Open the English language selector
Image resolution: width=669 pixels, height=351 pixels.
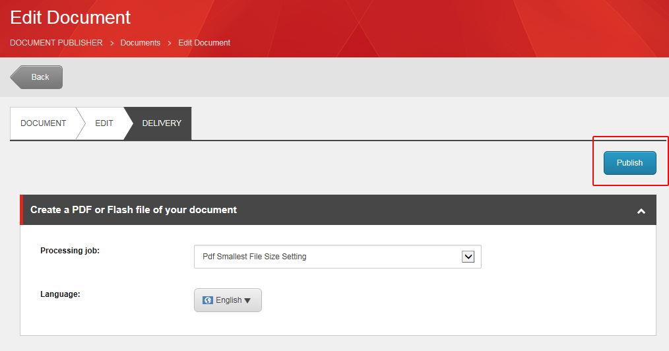pyautogui.click(x=228, y=300)
